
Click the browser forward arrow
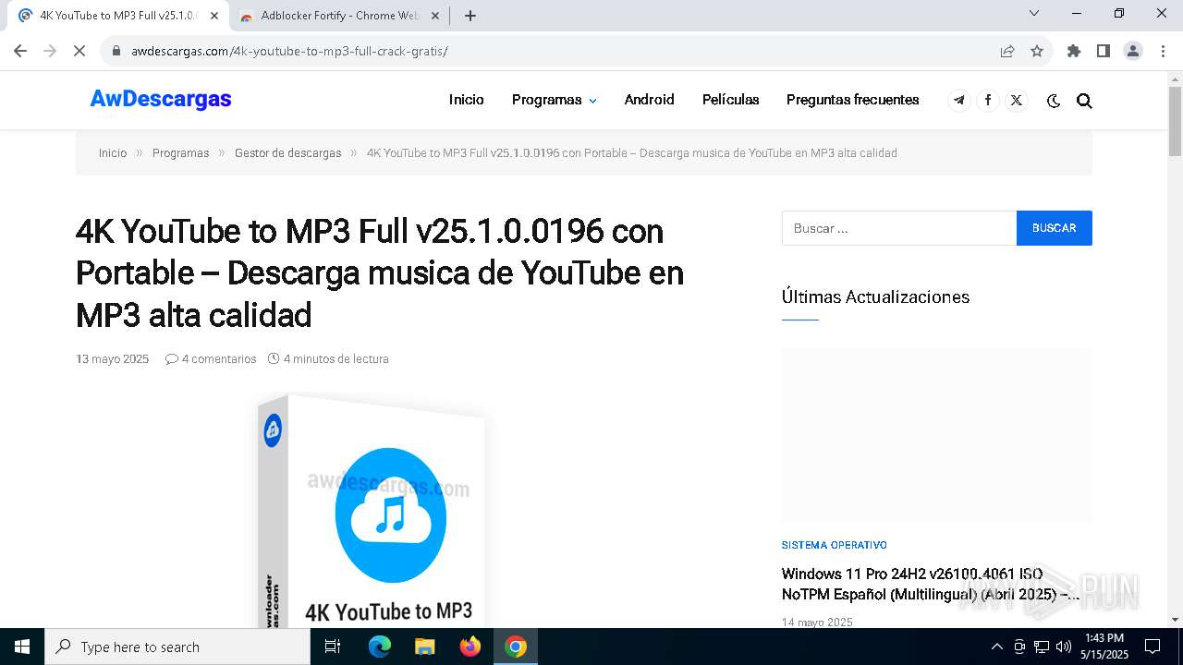[50, 51]
